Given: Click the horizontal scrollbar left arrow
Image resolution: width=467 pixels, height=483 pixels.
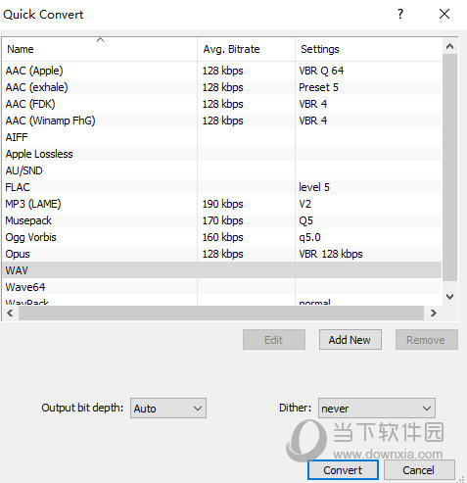Looking at the screenshot, I should point(10,313).
